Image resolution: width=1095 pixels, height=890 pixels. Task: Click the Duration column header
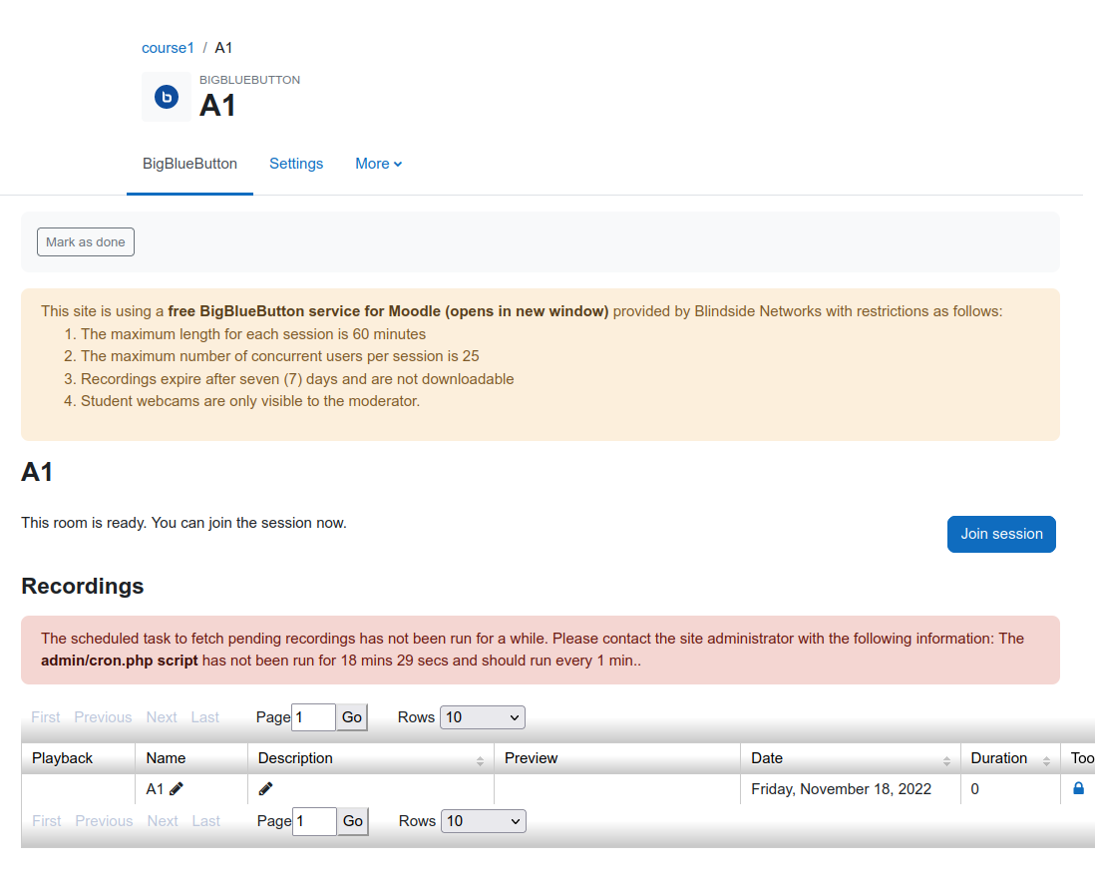[x=1010, y=758]
